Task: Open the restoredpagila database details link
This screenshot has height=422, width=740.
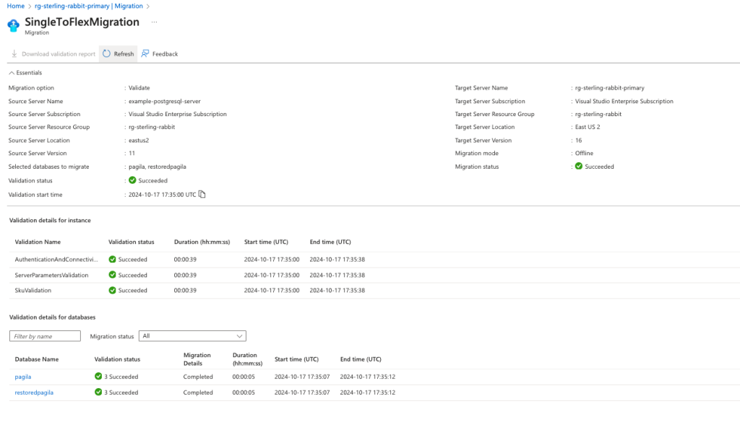Action: tap(34, 392)
